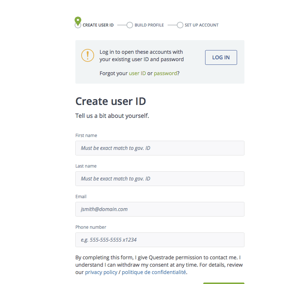
Task: Click the Email field label
Action: 81,197
